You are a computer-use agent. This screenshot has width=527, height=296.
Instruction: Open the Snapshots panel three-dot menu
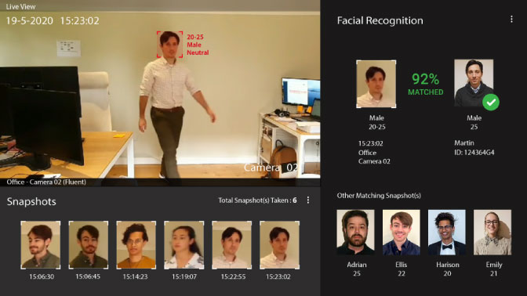pos(308,200)
